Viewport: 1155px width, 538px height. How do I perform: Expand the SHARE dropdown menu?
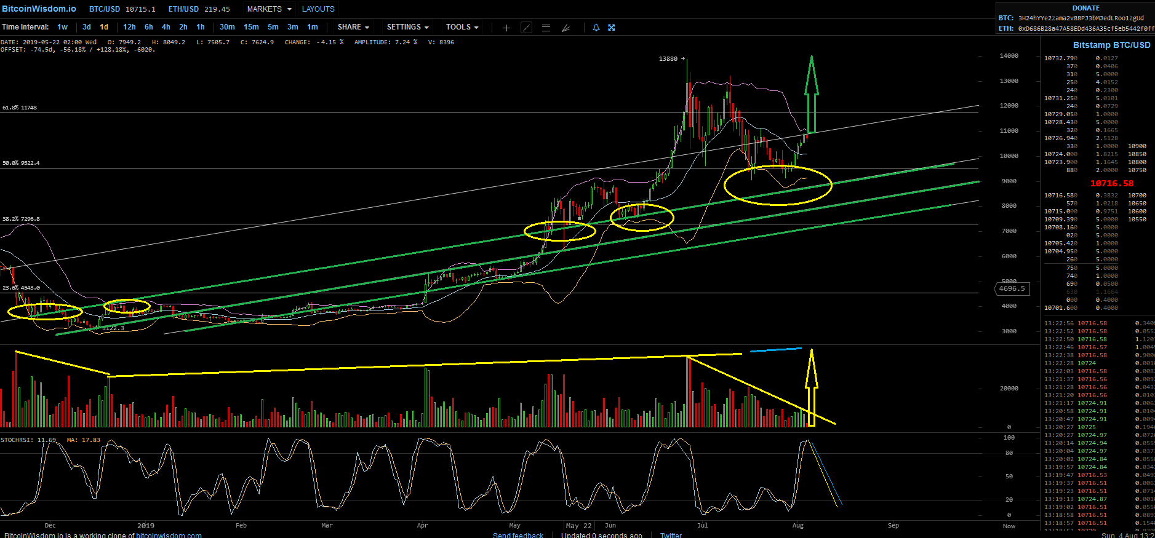(353, 27)
